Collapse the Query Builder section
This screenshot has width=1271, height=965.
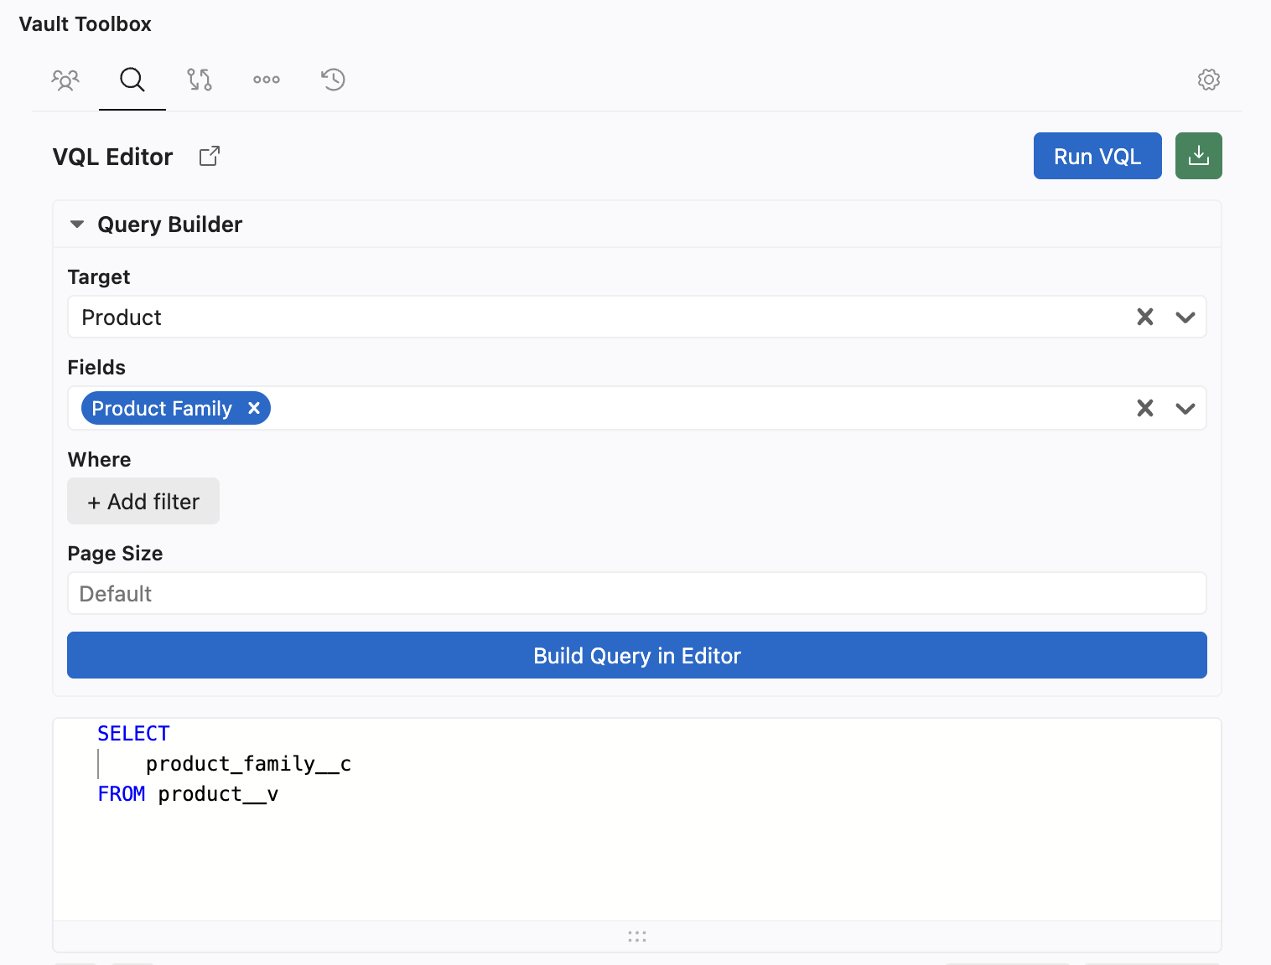(77, 224)
